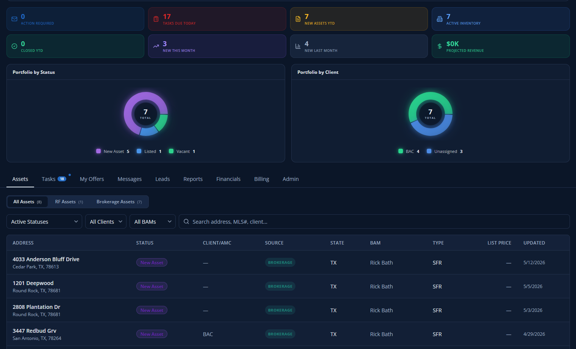Screen dimensions: 576x349
Task: Click the clipboard icon on Tasks Due Today card
Action: 156,19
